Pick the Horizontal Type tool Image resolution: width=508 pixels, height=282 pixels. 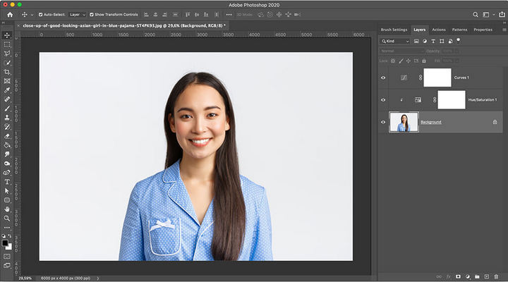(x=7, y=181)
